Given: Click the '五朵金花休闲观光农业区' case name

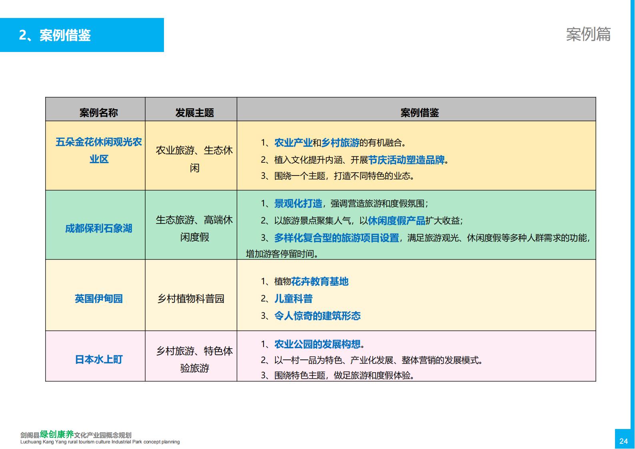Looking at the screenshot, I should [99, 151].
